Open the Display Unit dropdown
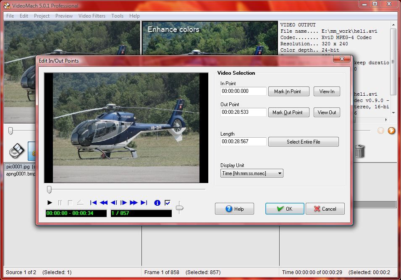Image resolution: width=401 pixels, height=280 pixels. click(252, 173)
